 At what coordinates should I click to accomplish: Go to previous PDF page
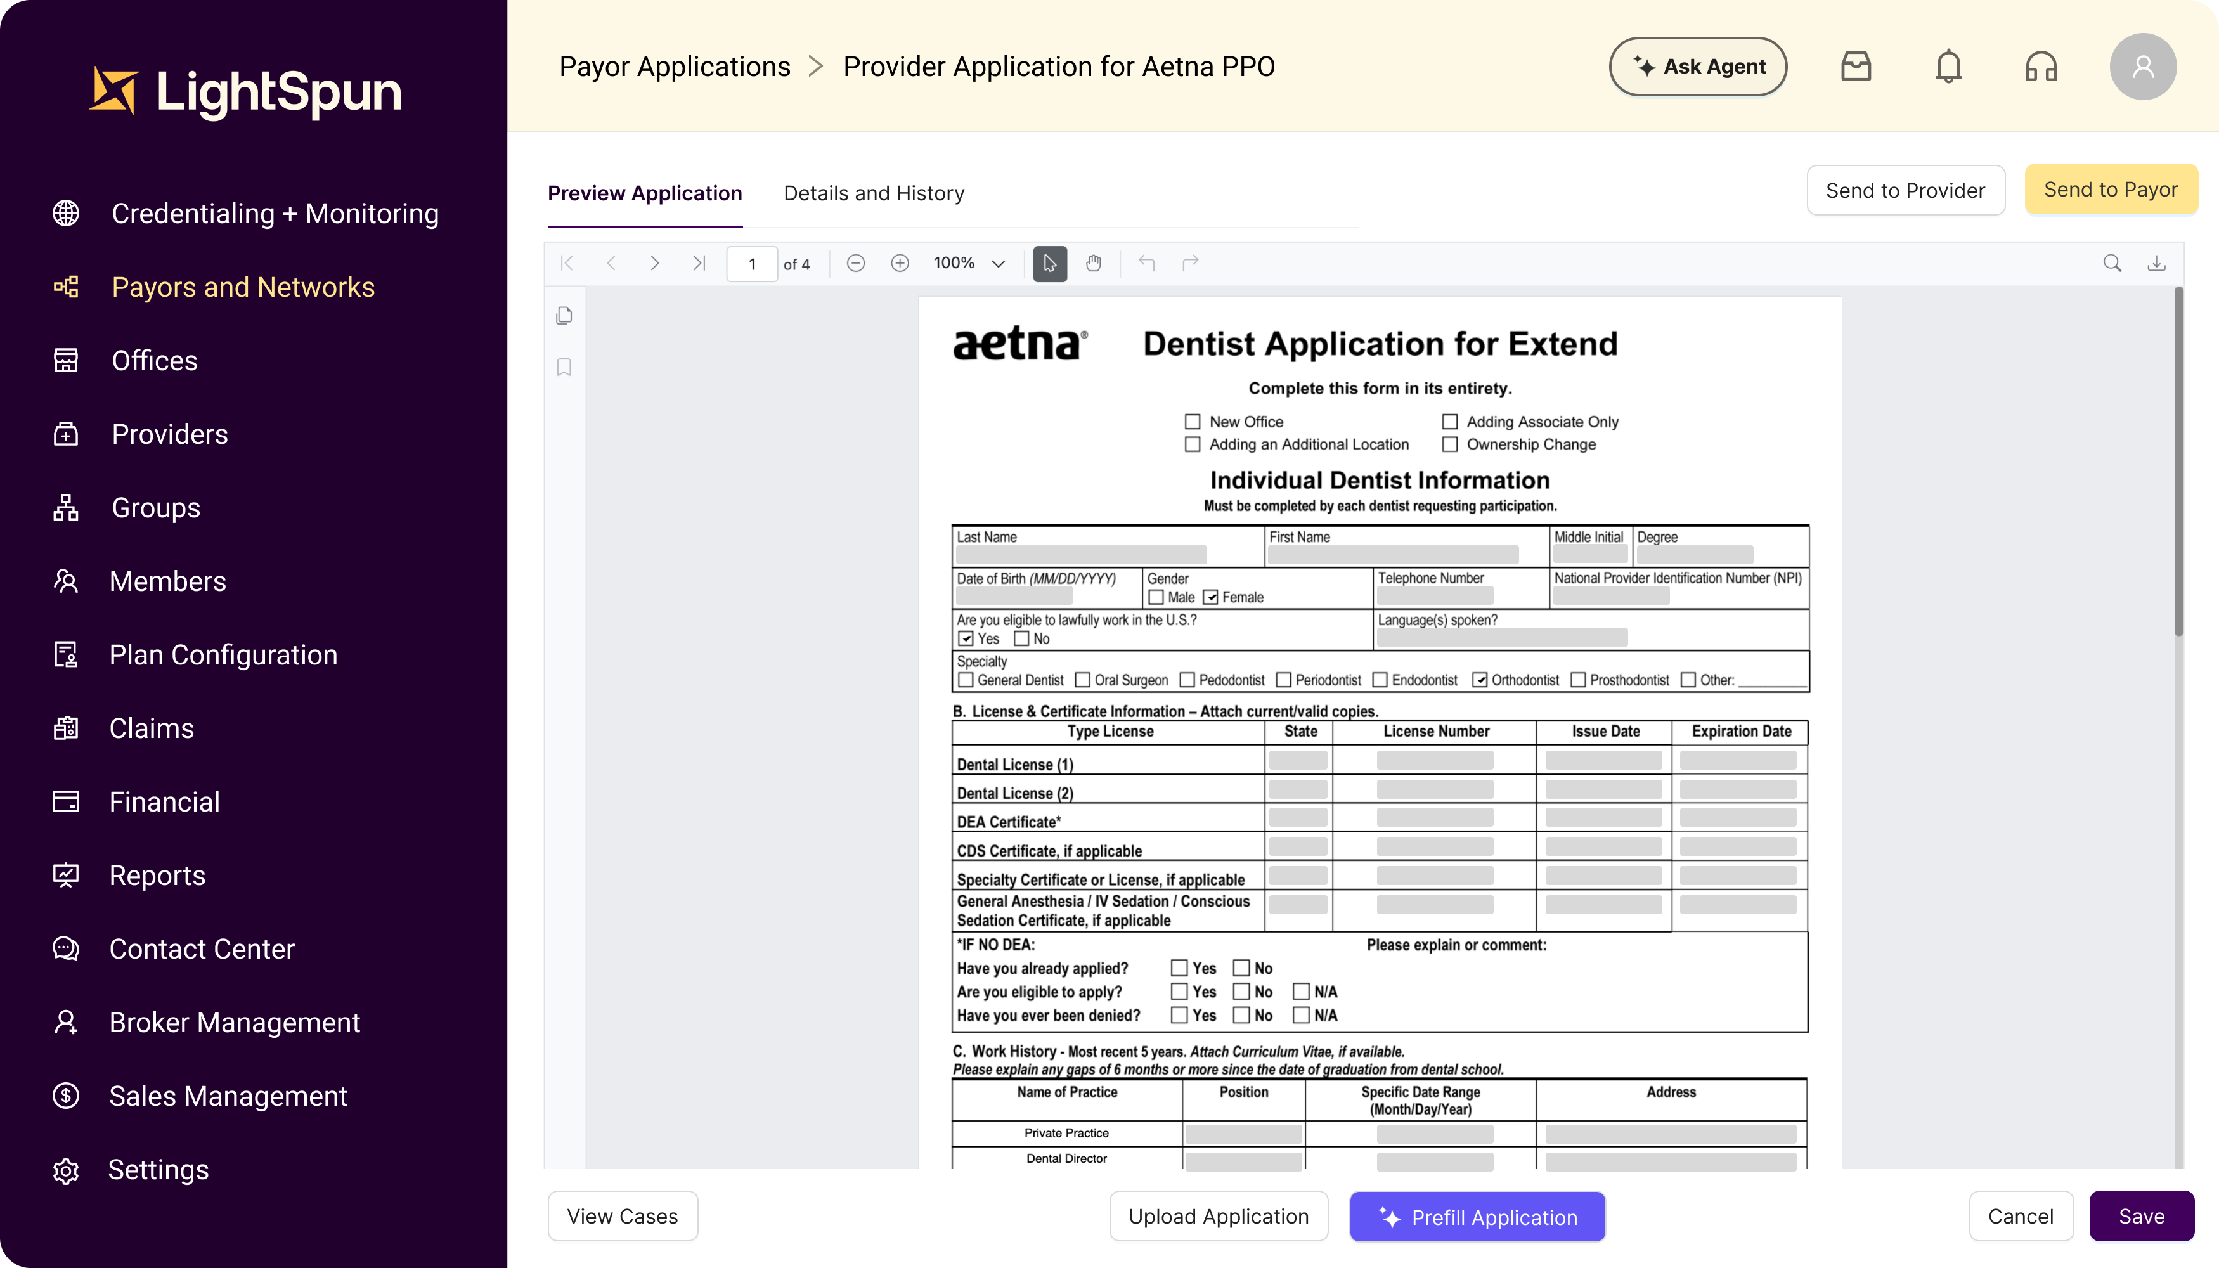(x=611, y=263)
